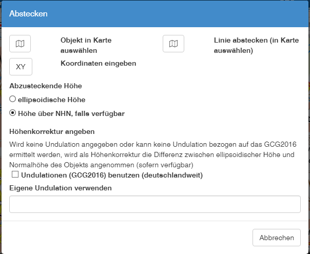Click the Abbrechen button
Viewport: 310px width, 254px height.
coord(276,238)
